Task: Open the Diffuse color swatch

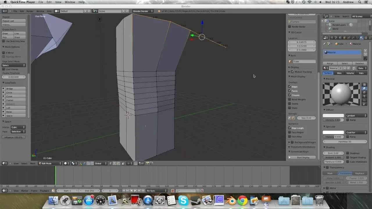Action: coord(333,116)
